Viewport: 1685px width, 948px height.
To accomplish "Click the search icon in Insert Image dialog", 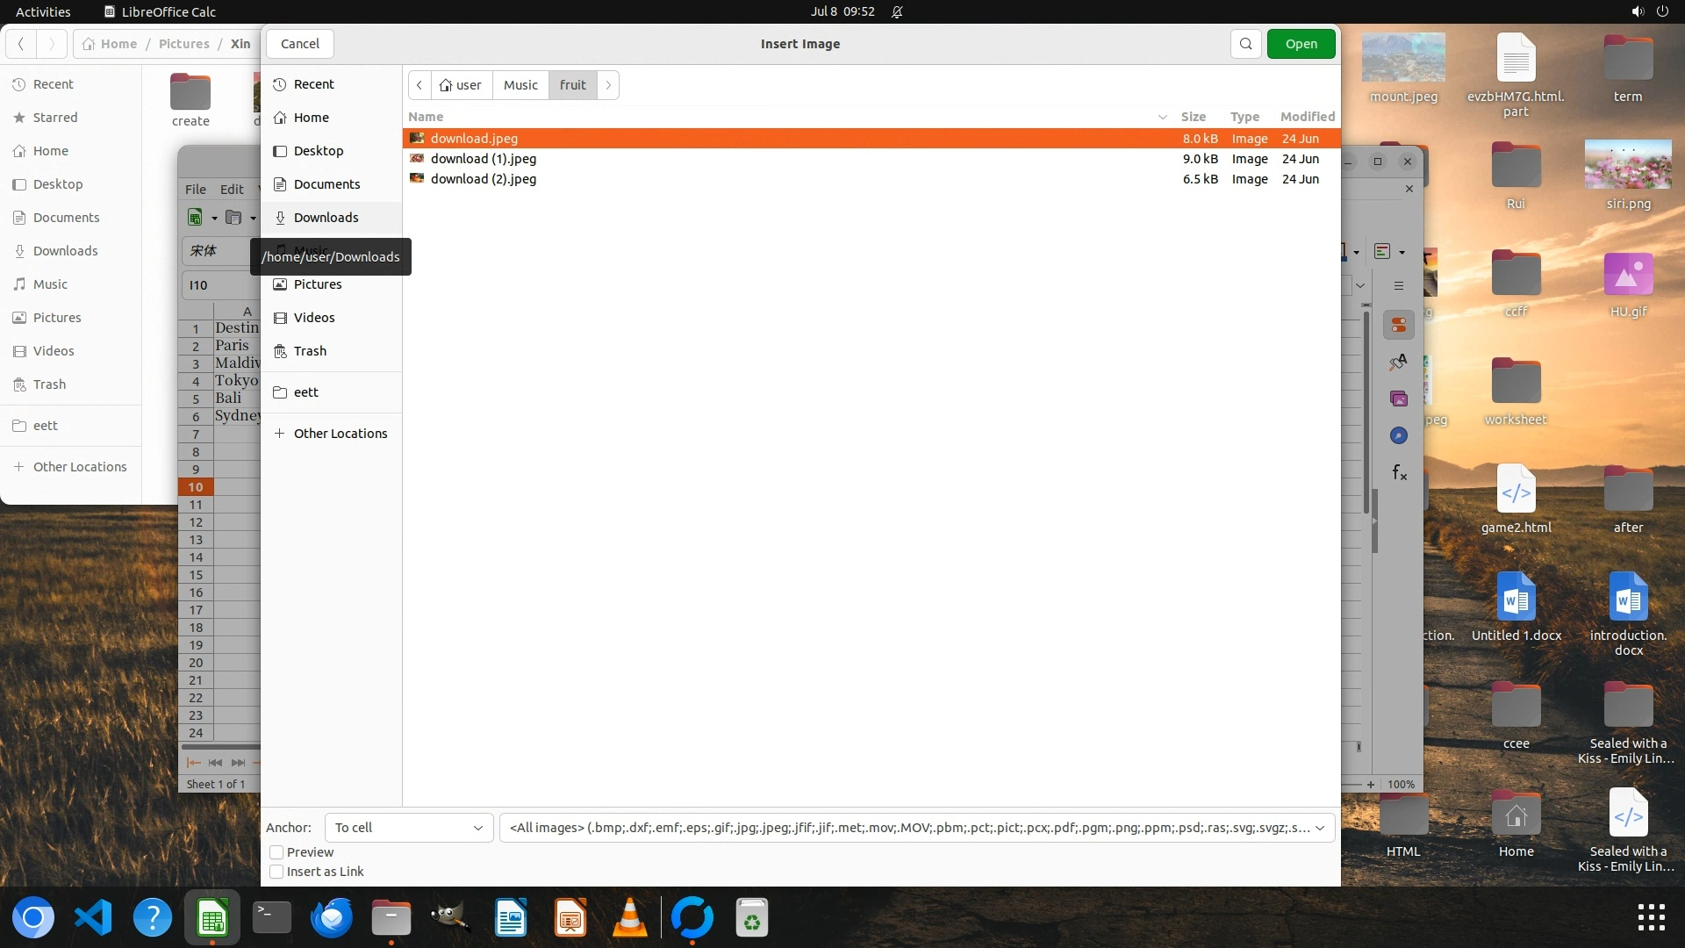I will click(x=1245, y=44).
